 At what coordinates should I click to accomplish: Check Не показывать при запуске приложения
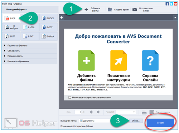70,98
